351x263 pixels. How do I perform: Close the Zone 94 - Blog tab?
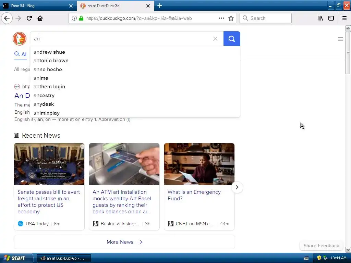[71, 6]
